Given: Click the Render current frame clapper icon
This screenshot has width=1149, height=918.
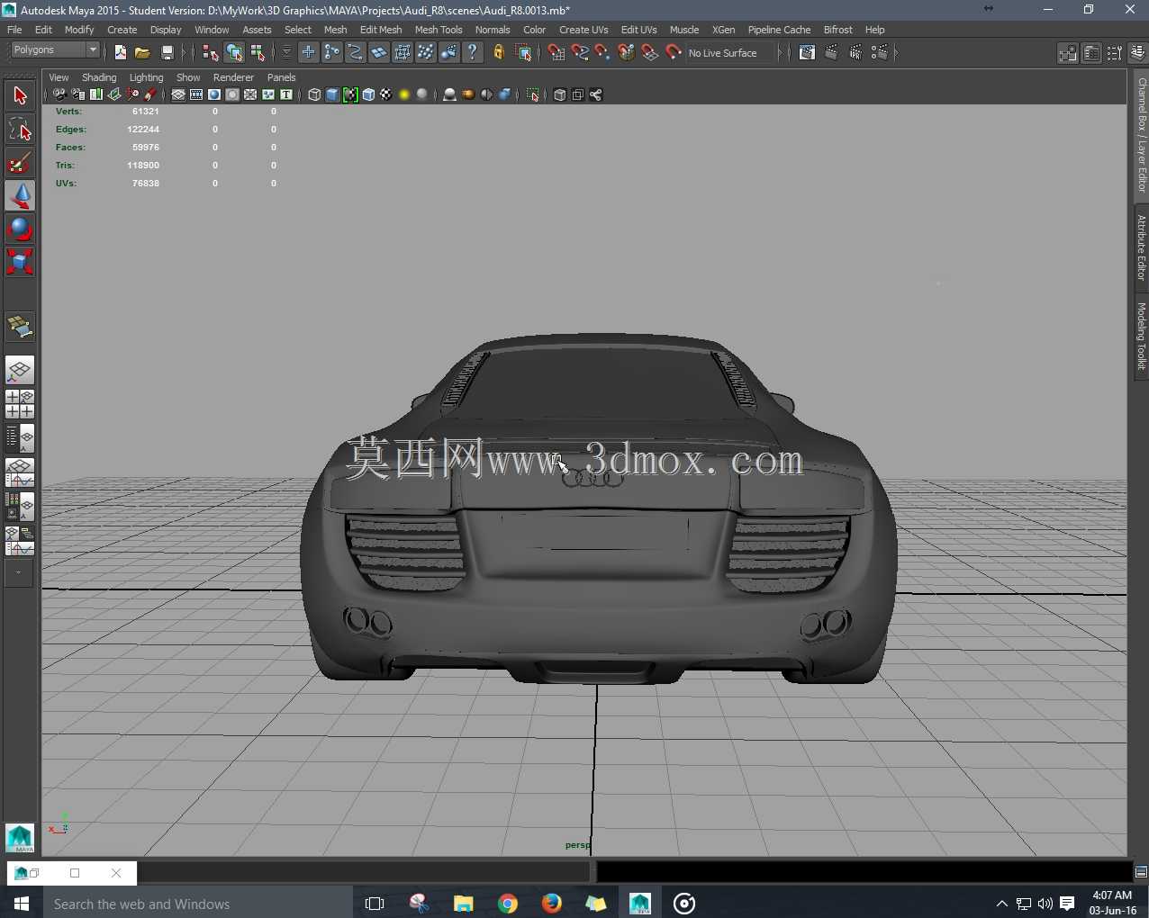Looking at the screenshot, I should point(831,53).
